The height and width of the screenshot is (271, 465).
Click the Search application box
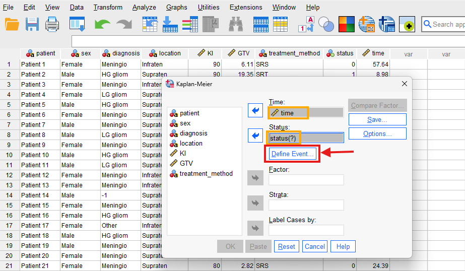443,24
